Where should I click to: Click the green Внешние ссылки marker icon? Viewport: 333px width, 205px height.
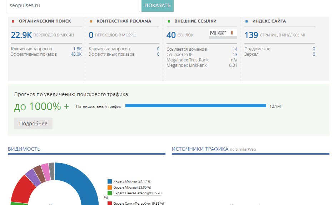tap(169, 21)
